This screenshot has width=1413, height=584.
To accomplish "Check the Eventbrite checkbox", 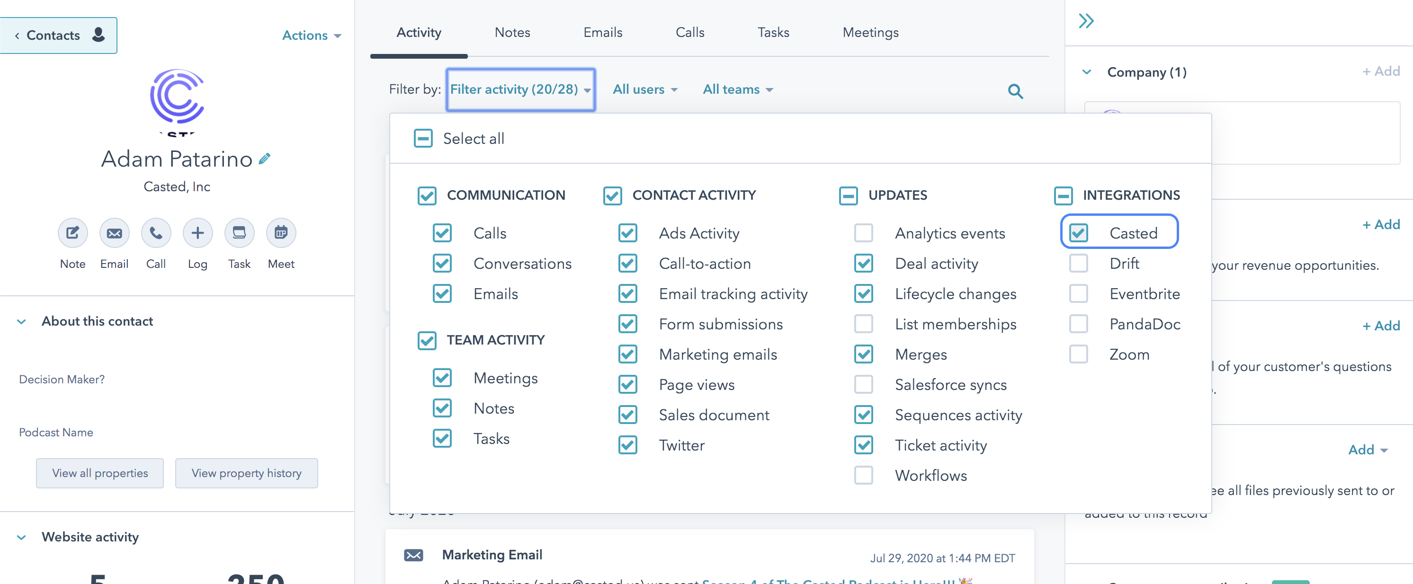I will point(1078,293).
